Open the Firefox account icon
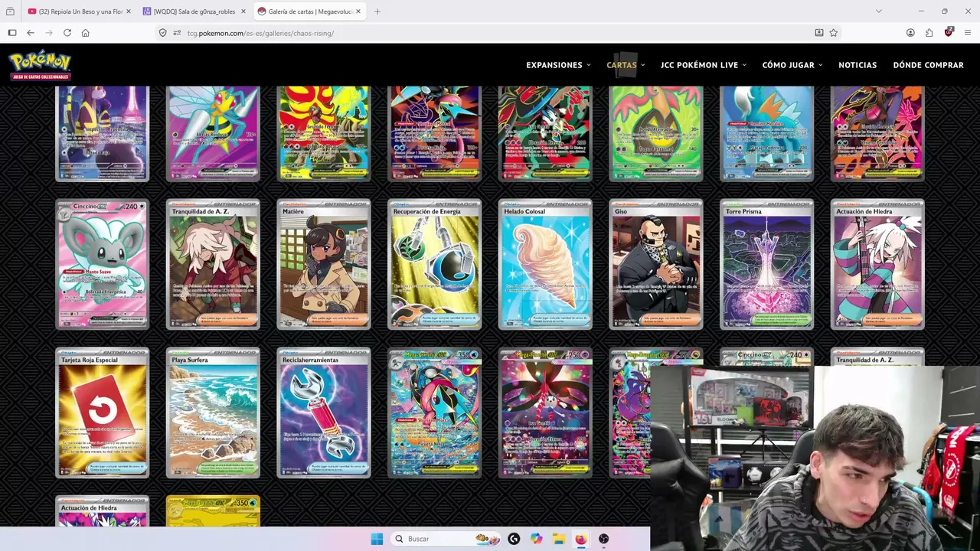Image resolution: width=980 pixels, height=551 pixels. (x=910, y=33)
